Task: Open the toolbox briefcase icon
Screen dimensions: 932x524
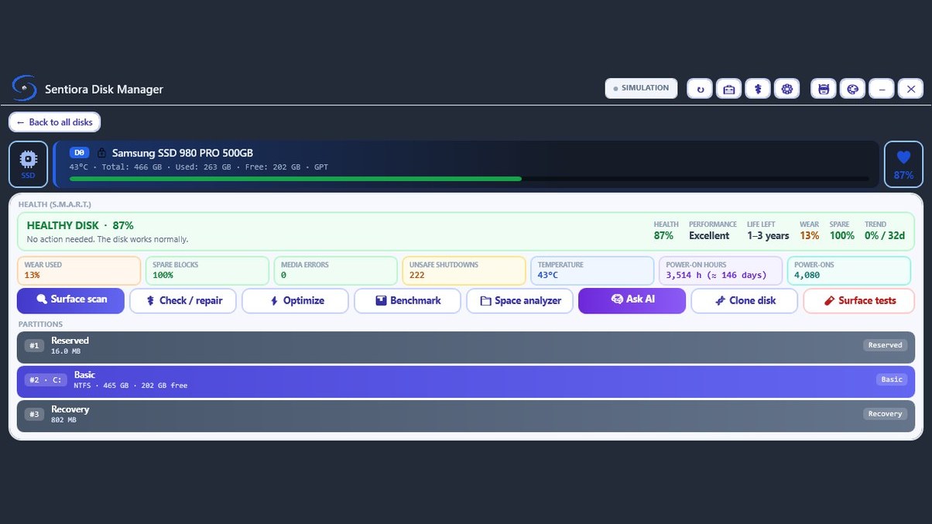Action: pyautogui.click(x=729, y=89)
